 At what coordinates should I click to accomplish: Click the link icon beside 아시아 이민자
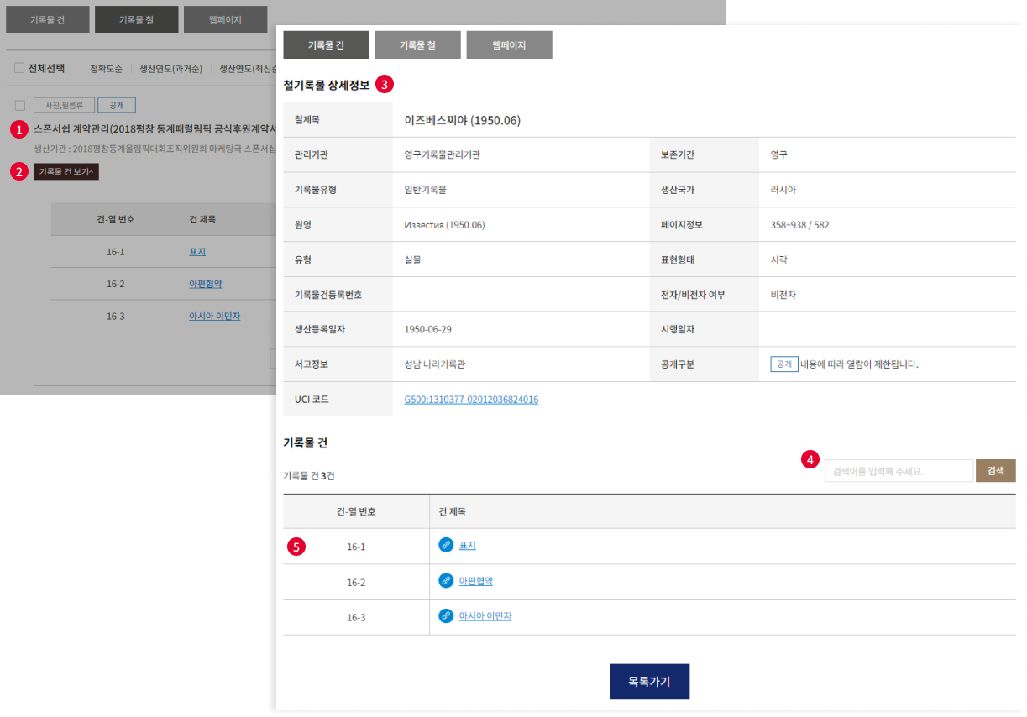click(446, 616)
